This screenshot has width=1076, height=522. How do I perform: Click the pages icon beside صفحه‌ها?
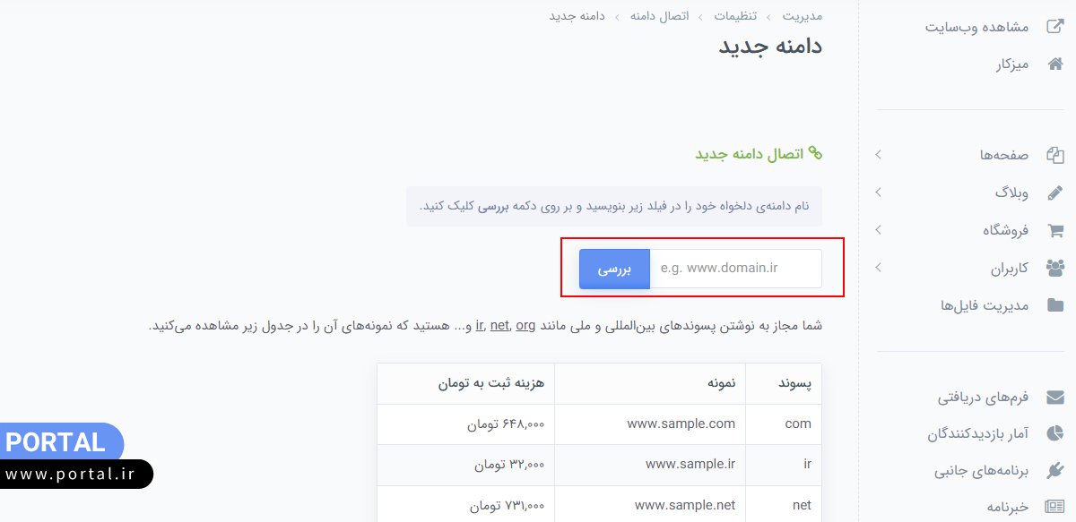[1055, 155]
